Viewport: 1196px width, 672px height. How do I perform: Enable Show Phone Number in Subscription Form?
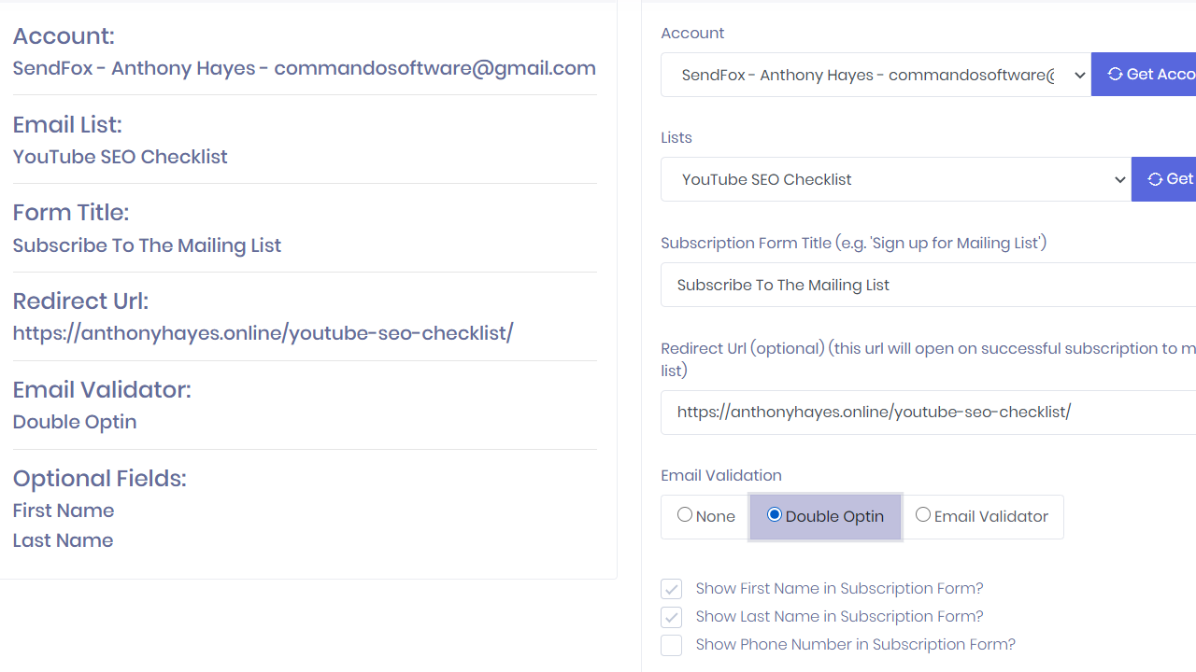(x=671, y=645)
